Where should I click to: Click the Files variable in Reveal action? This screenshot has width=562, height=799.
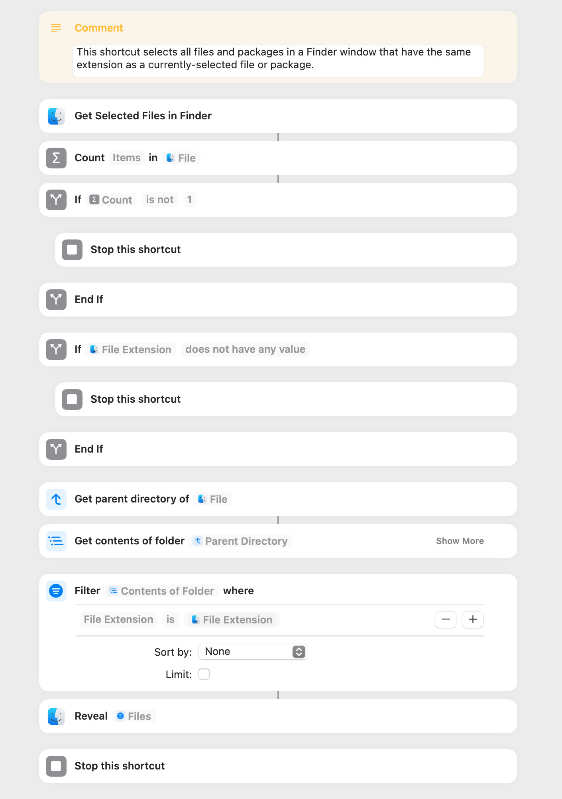[x=134, y=716]
